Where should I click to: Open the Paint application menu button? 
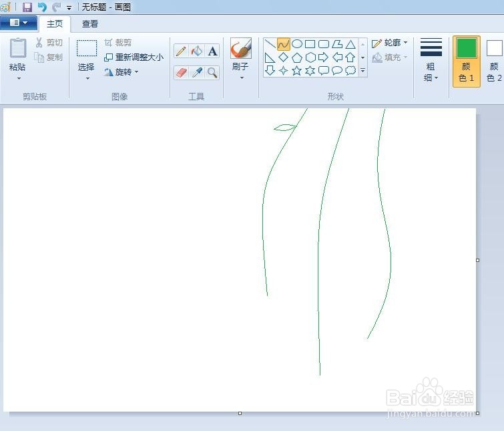19,23
